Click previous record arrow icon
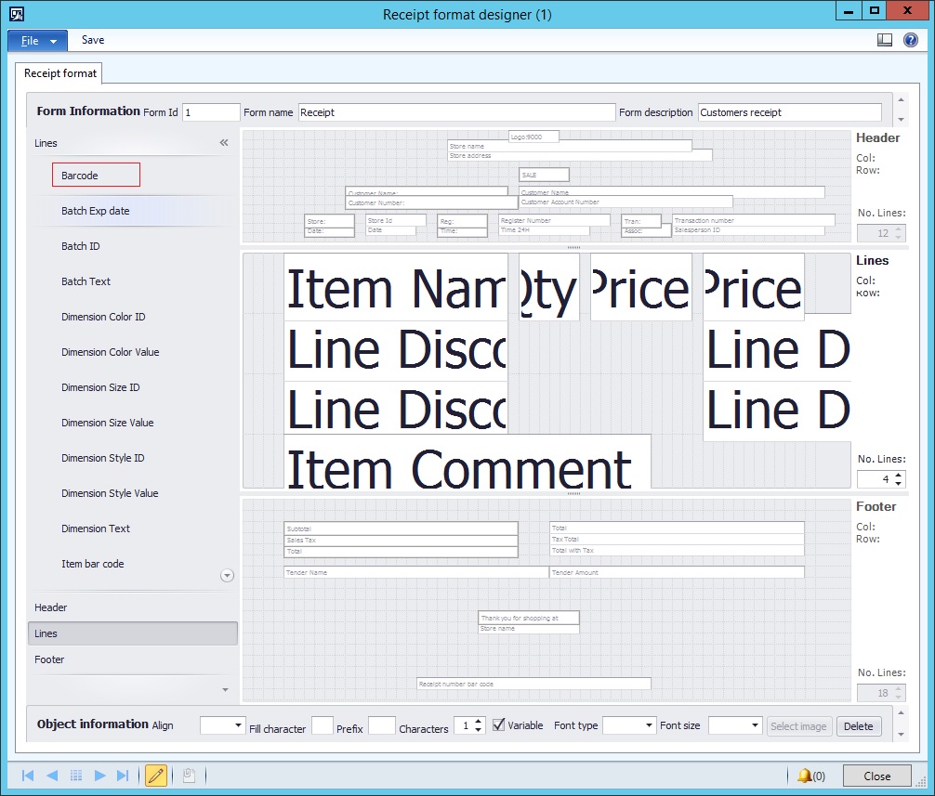 point(52,776)
